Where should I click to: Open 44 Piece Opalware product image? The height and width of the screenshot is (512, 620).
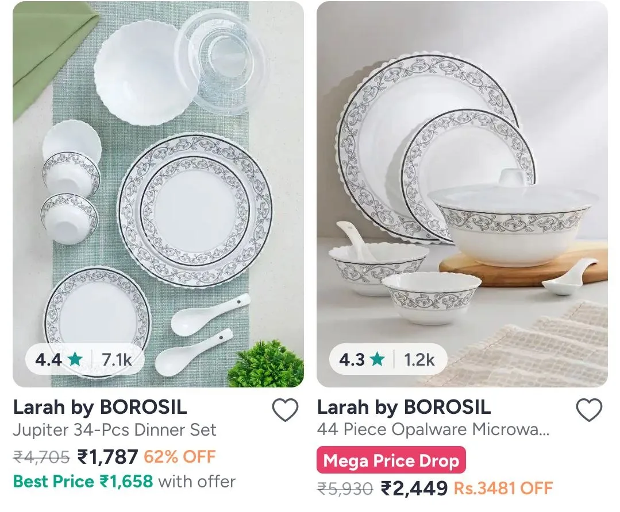(462, 194)
